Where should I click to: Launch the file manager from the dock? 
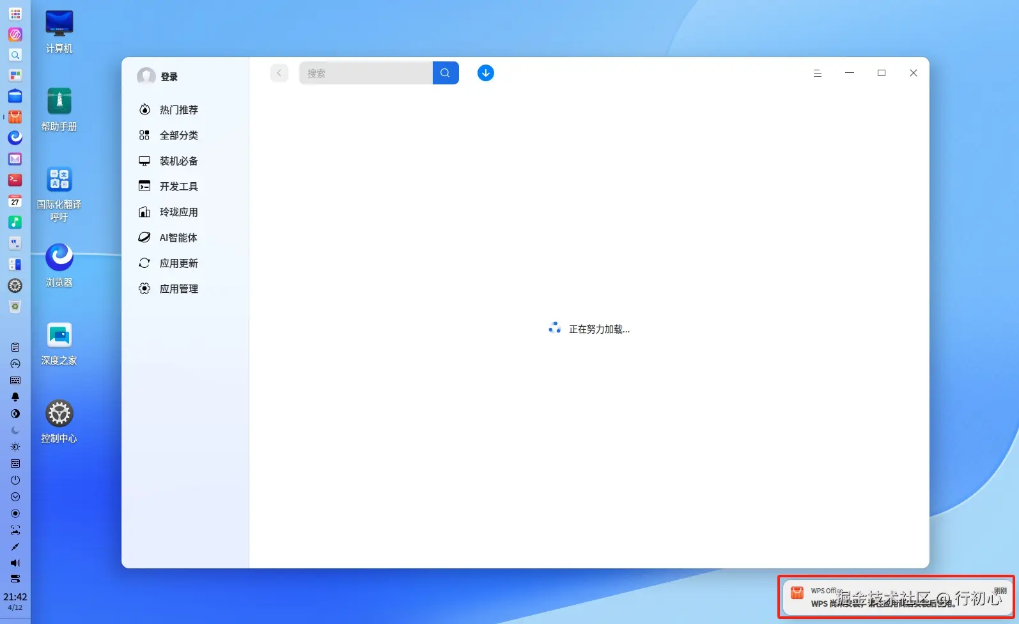[x=15, y=97]
